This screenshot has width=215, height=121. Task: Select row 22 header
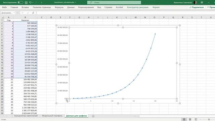point(2,79)
